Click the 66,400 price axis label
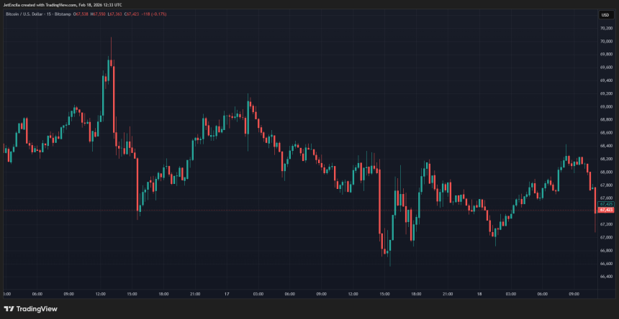This screenshot has height=319, width=619. [605, 276]
